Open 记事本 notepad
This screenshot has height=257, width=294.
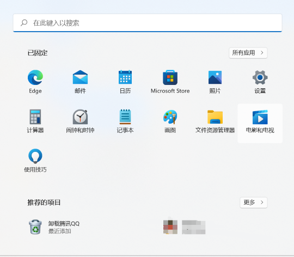click(x=125, y=121)
